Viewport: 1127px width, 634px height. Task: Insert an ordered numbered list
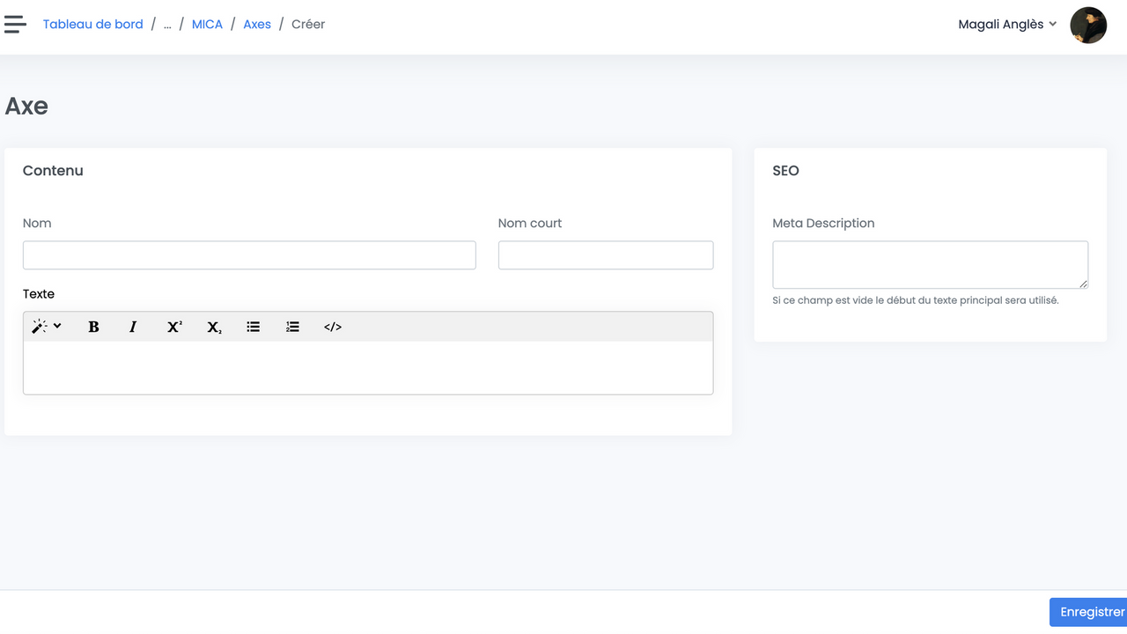click(293, 327)
